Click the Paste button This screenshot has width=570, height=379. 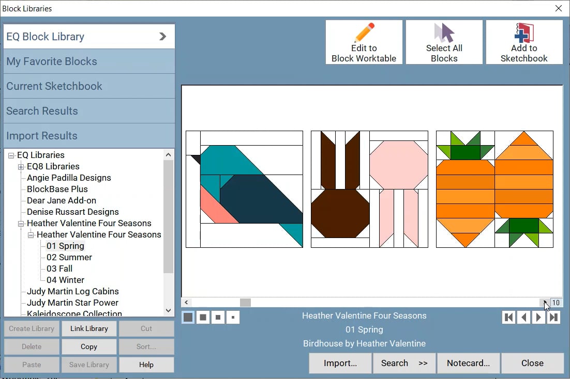point(32,365)
